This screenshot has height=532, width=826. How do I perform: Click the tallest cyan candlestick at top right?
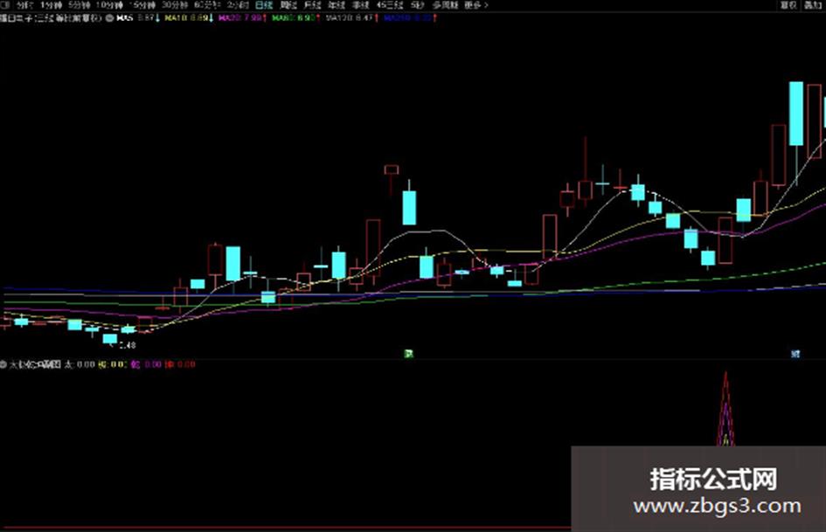point(796,114)
